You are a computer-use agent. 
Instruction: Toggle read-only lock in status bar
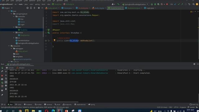click(x=197, y=107)
